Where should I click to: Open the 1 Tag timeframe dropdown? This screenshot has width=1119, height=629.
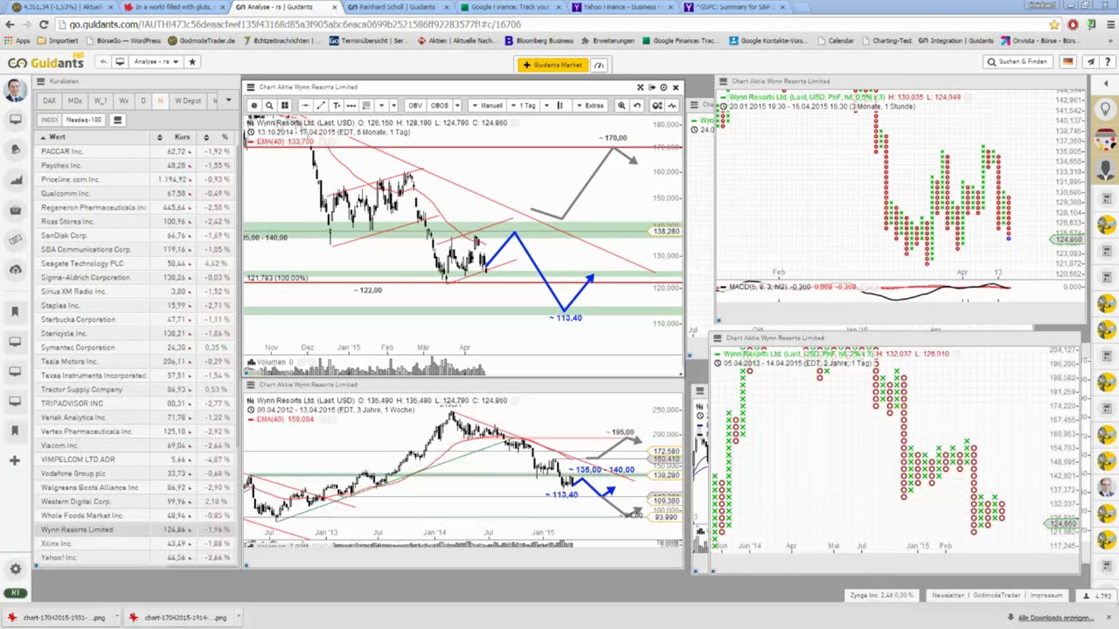[x=524, y=106]
